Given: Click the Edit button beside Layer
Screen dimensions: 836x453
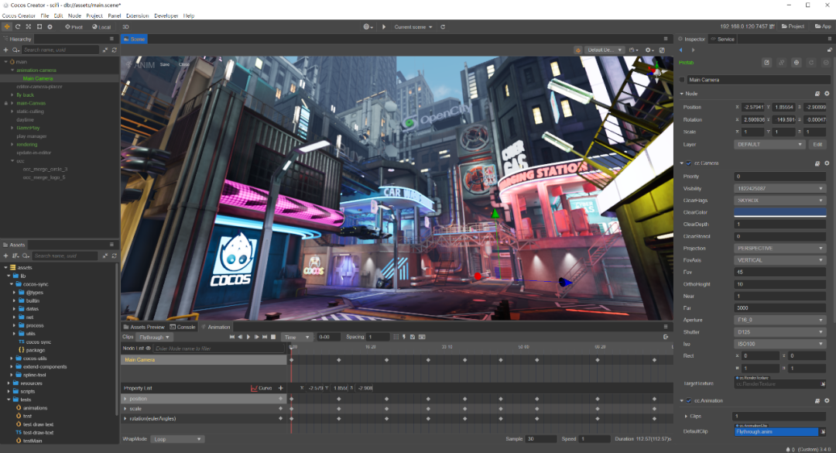Looking at the screenshot, I should pos(818,145).
